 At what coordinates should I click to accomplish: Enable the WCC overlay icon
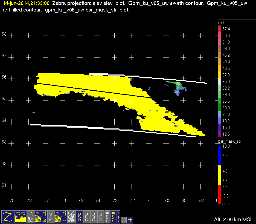click(101, 216)
